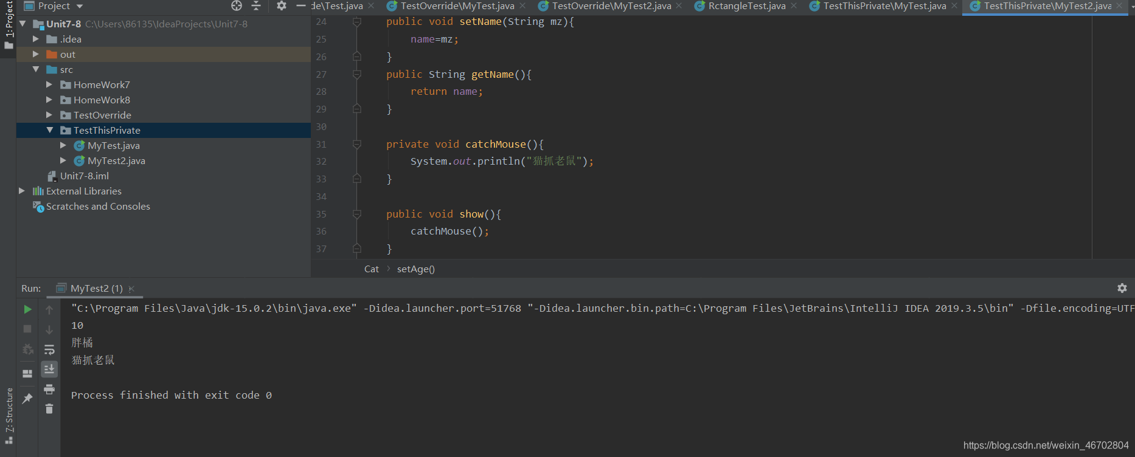Select MyTest2.java in project tree
Image resolution: width=1135 pixels, height=457 pixels.
click(116, 160)
